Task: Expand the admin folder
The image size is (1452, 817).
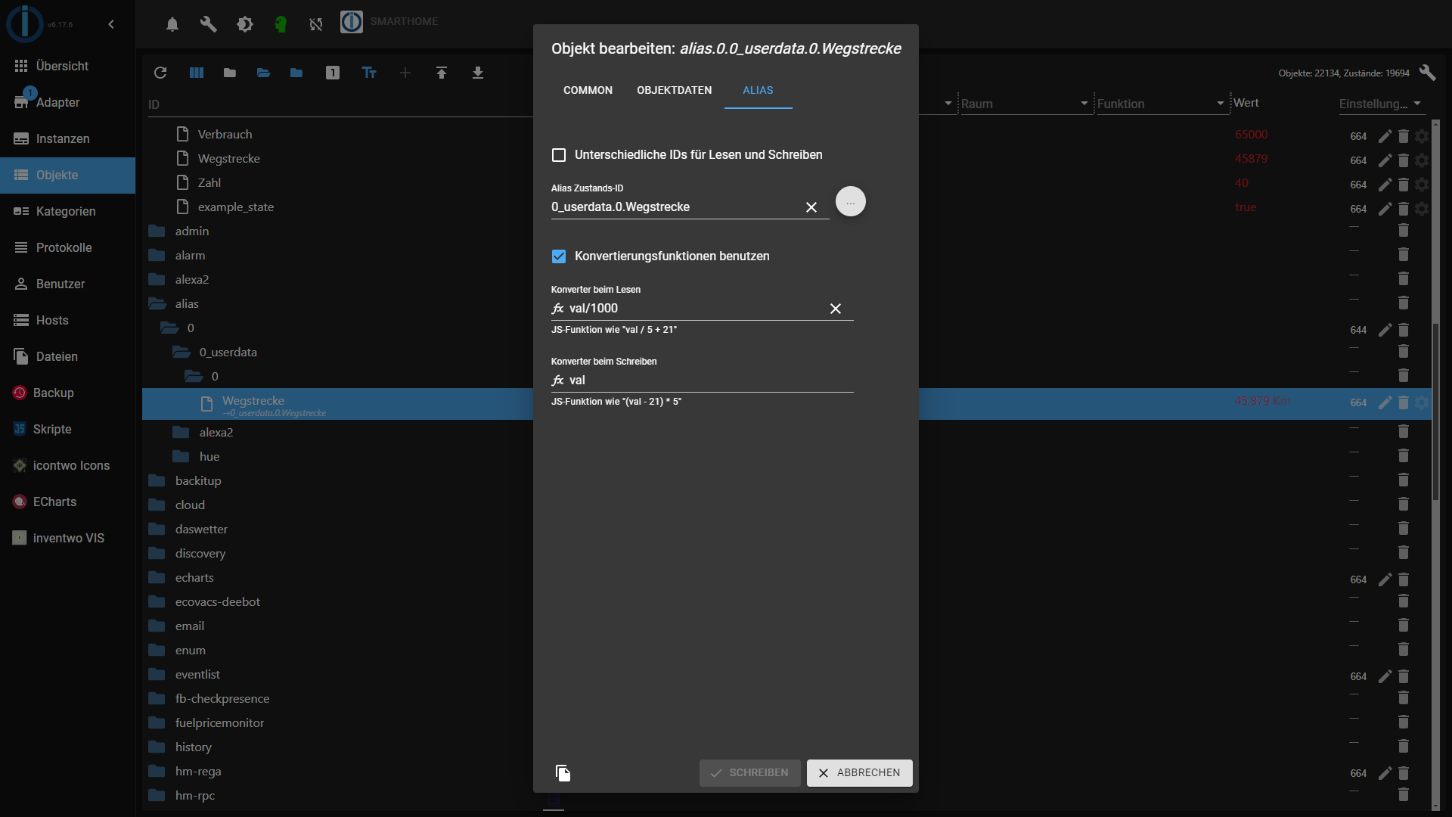Action: click(x=157, y=231)
